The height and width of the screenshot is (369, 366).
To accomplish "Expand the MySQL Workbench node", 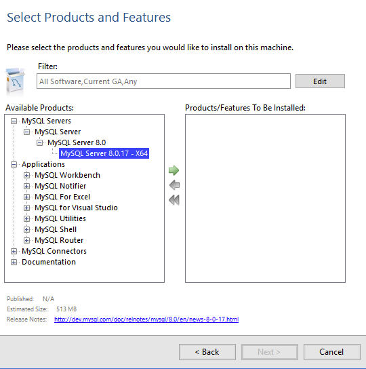I will tap(26, 175).
